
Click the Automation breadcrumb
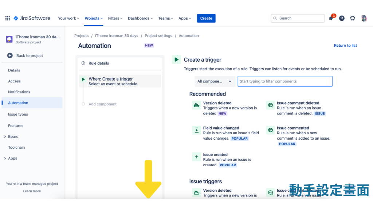(189, 35)
